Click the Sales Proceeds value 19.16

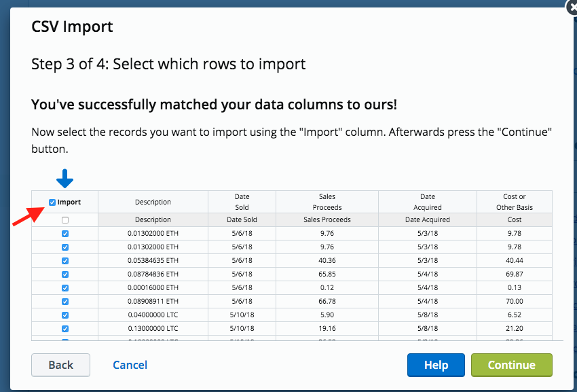[327, 329]
